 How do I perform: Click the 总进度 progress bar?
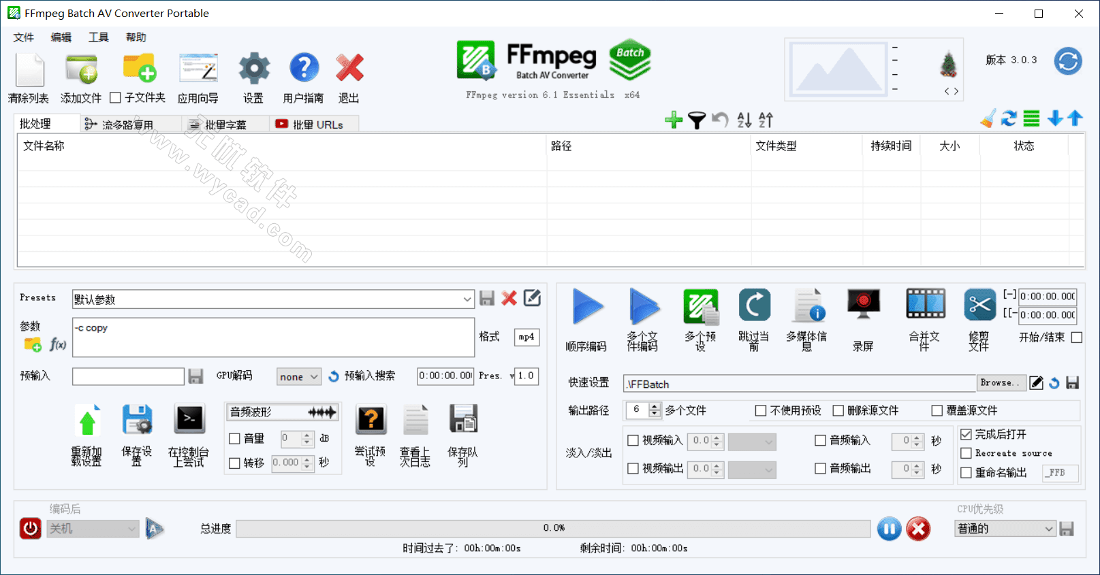[x=553, y=528]
